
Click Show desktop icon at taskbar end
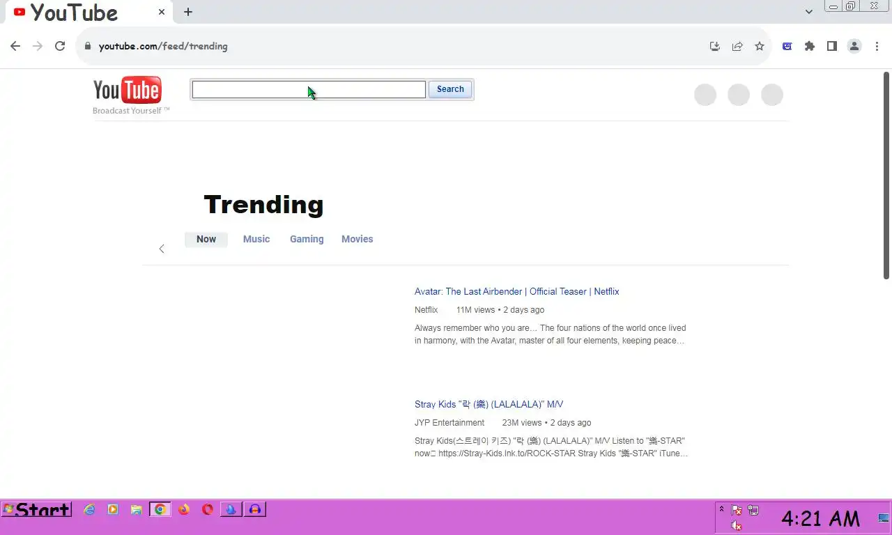tap(884, 518)
